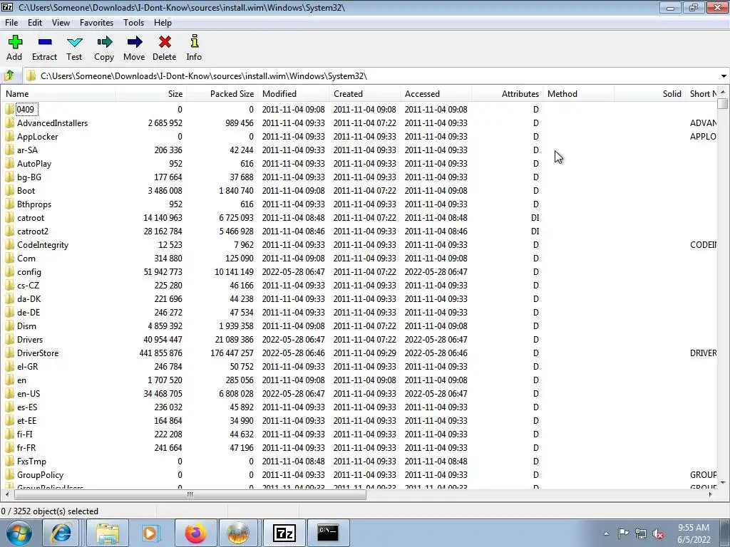Click the muted volume tray icon
730x547 pixels.
(x=658, y=533)
